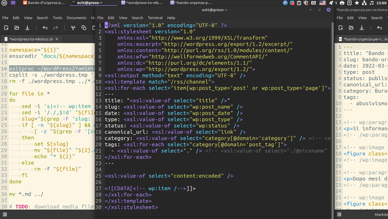Open Search menu in left editor window
Image resolution: width=388 pixels, height=219 pixels.
pos(42,18)
